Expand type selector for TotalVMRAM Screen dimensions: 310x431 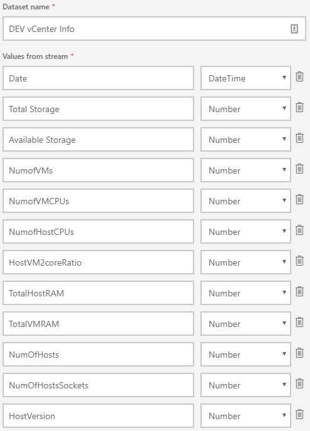coord(245,323)
